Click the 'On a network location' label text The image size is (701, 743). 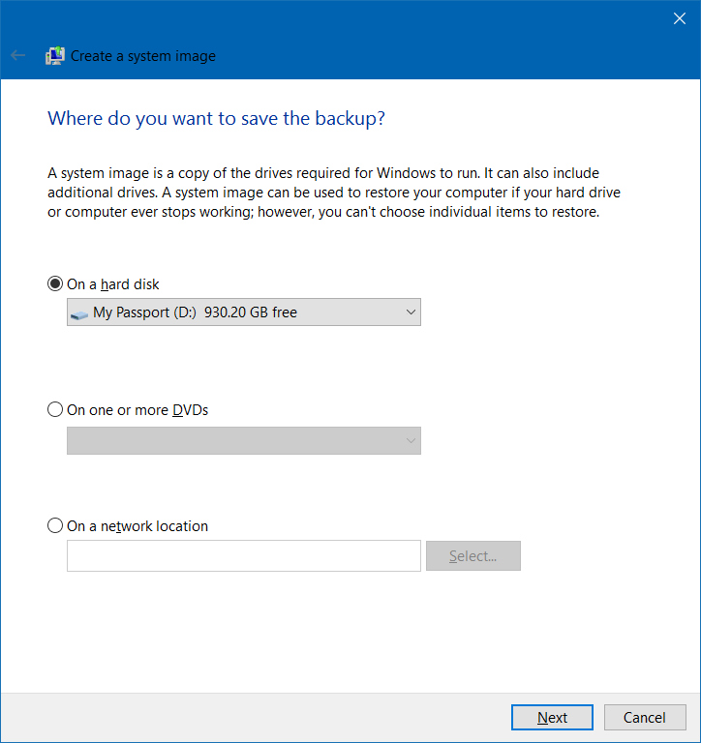137,526
